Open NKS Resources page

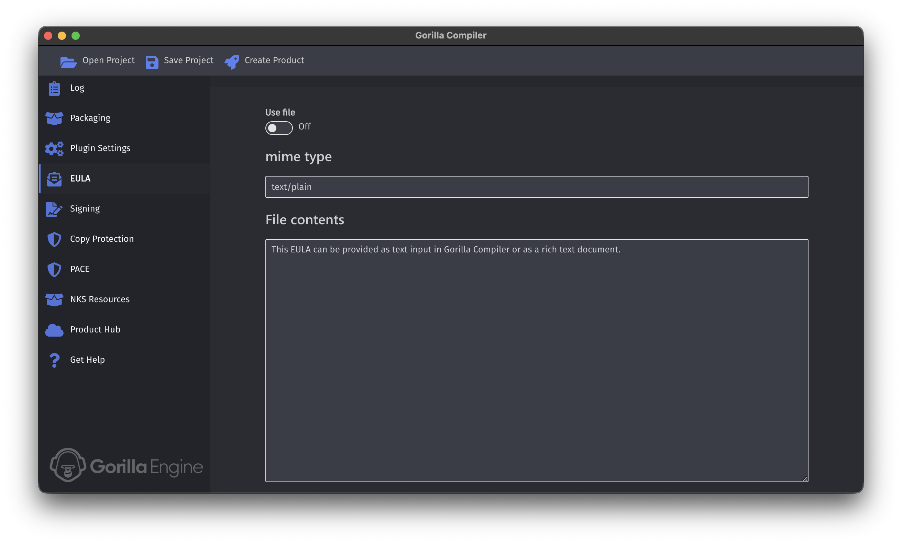point(125,299)
